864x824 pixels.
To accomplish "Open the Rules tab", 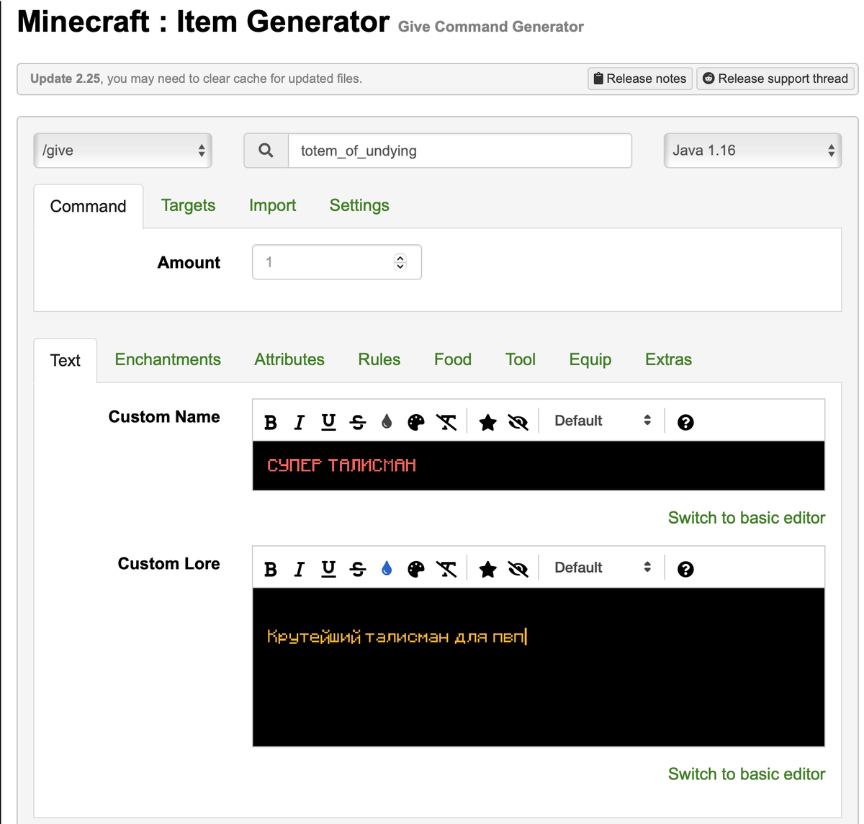I will tap(379, 359).
